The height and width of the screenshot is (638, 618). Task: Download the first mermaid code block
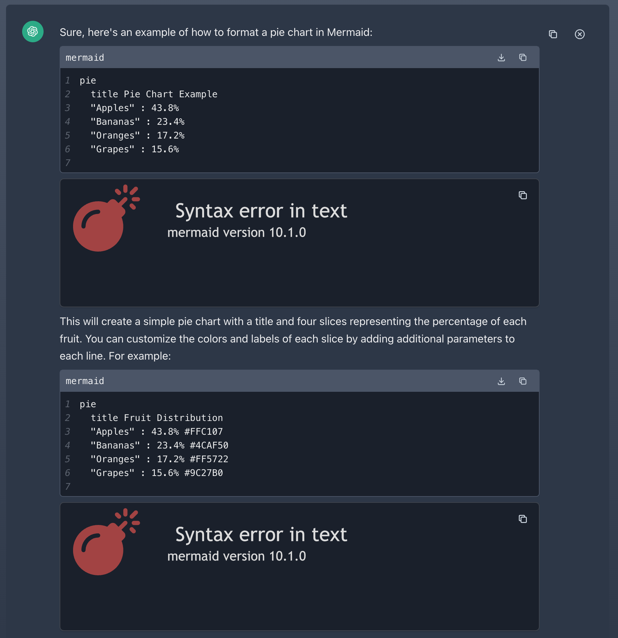(501, 58)
